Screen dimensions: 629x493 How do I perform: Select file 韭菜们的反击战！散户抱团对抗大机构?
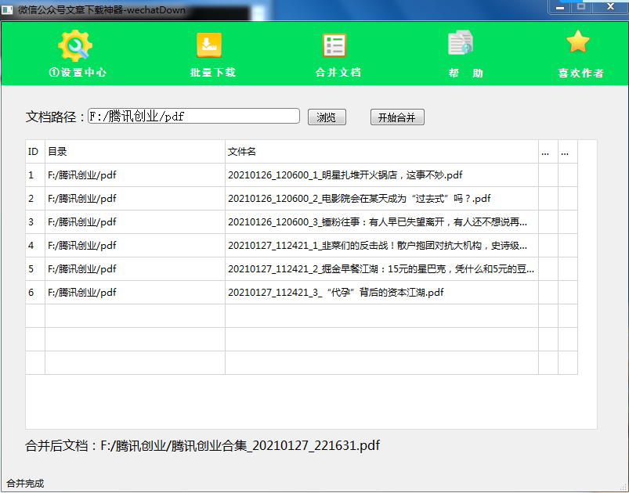[382, 245]
